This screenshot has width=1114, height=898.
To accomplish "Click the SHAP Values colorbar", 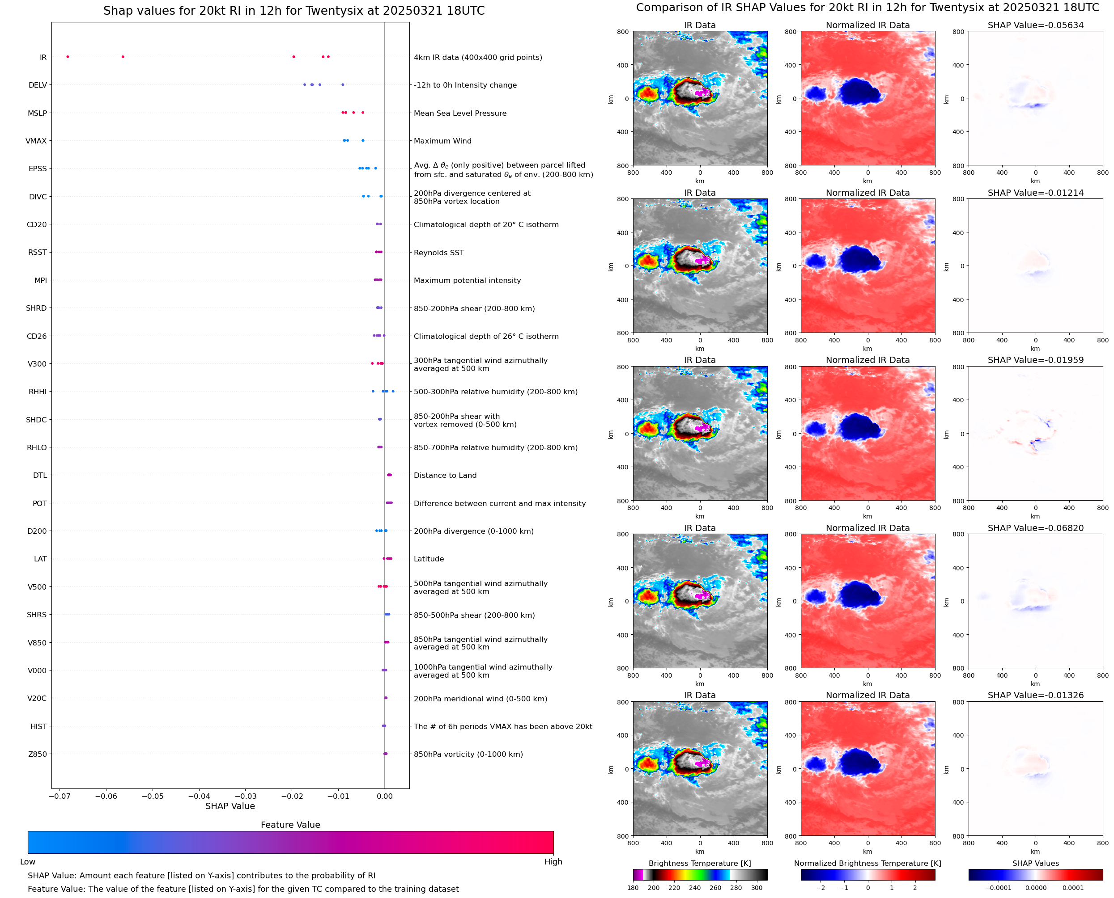I will point(1035,875).
